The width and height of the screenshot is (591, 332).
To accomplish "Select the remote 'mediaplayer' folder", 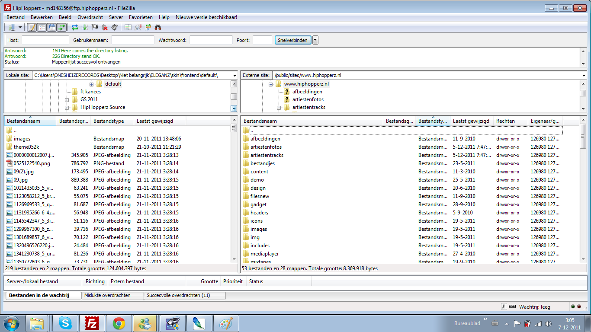I will pos(264,254).
